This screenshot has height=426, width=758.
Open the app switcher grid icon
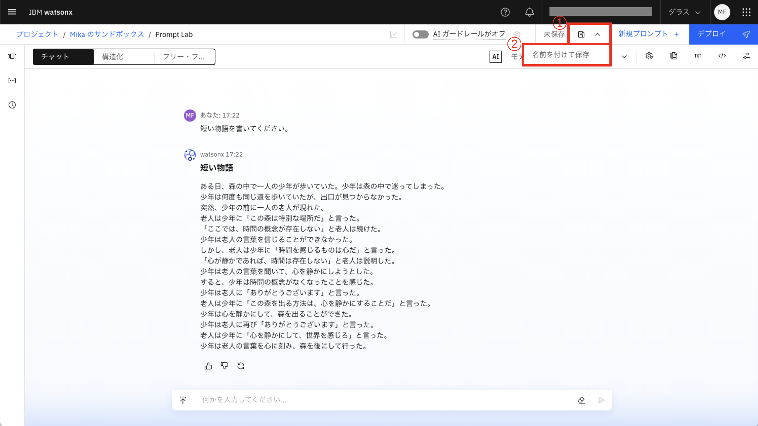click(746, 12)
